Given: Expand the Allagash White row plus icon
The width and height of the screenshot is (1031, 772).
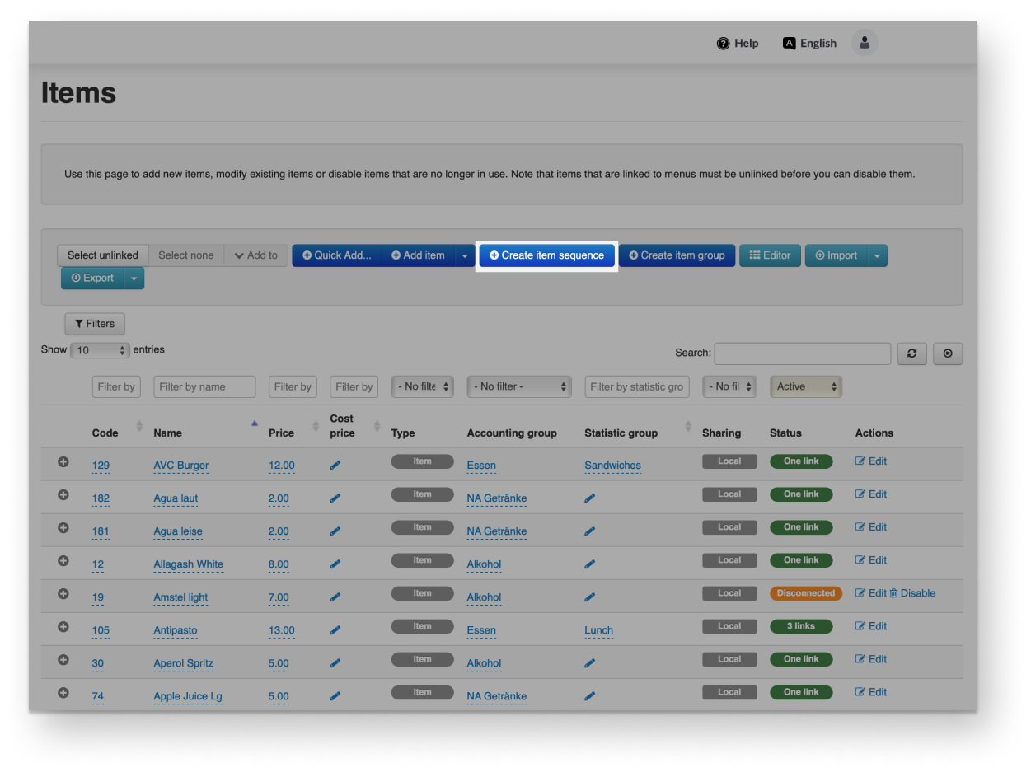Looking at the screenshot, I should [x=63, y=560].
